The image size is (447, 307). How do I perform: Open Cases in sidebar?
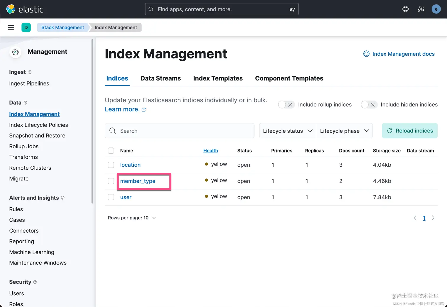[17, 220]
